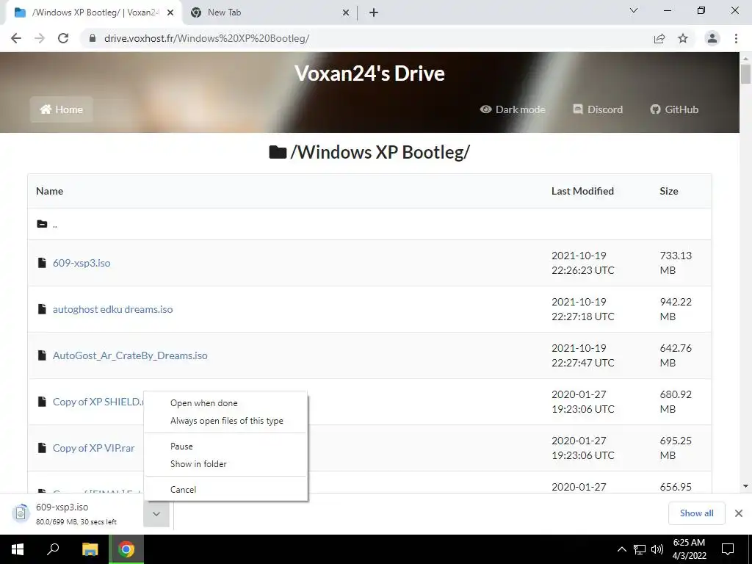Click the browser forward arrow
The height and width of the screenshot is (564, 752).
[40, 38]
